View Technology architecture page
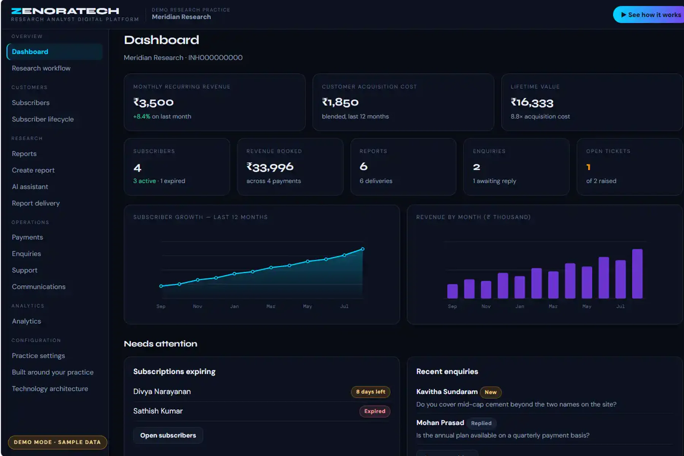The width and height of the screenshot is (684, 456). 50,389
